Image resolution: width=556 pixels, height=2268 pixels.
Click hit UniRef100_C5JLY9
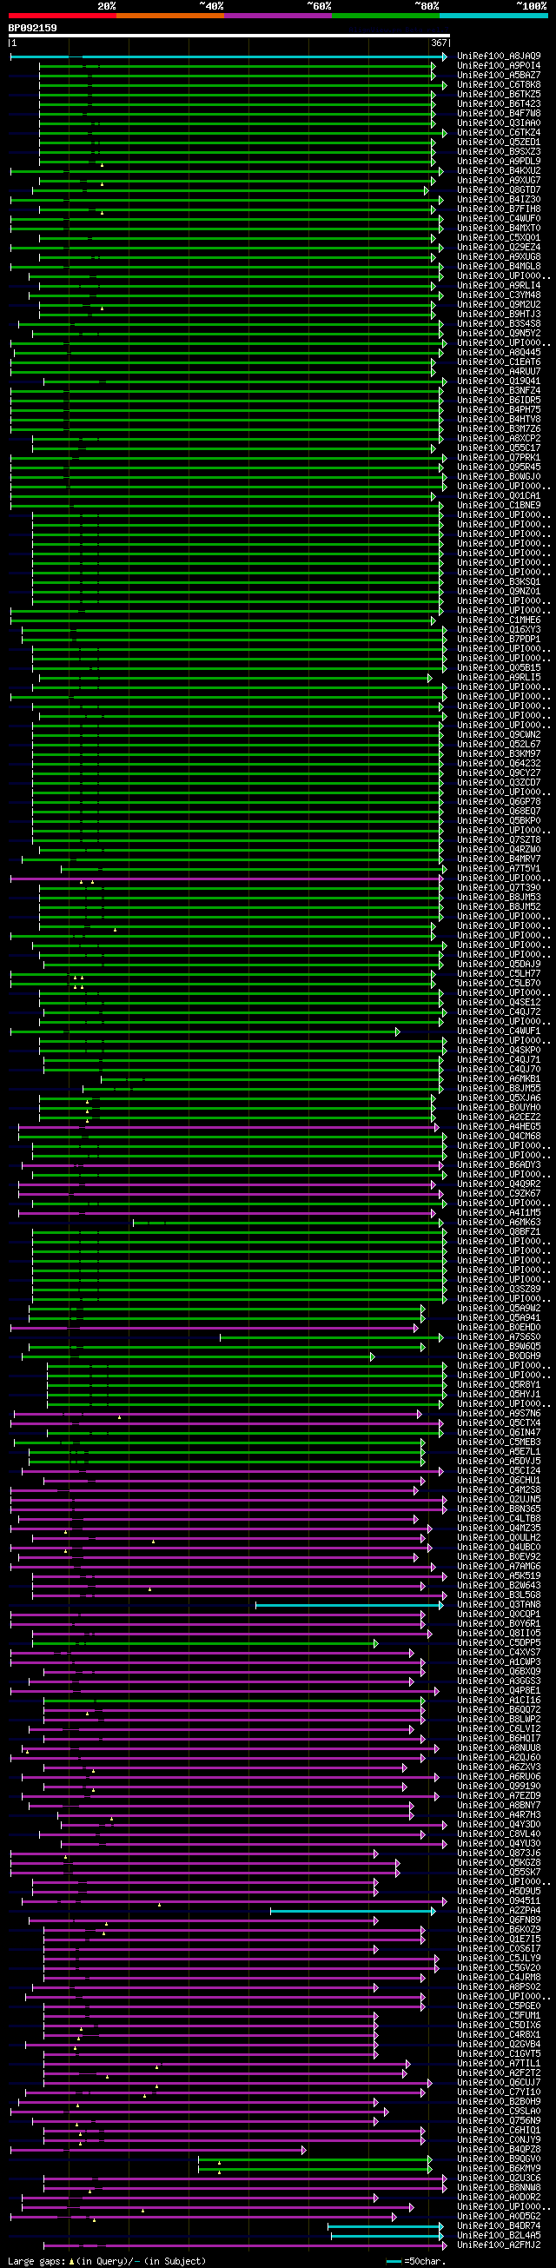[499, 1958]
